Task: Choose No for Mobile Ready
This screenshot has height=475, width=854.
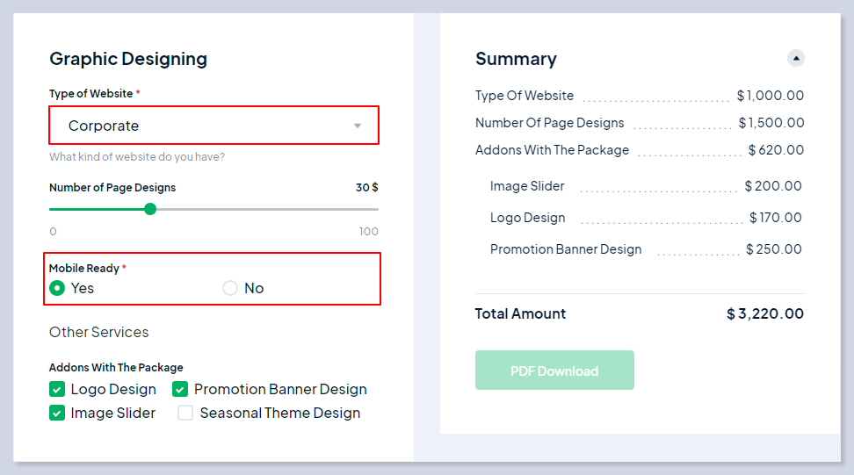Action: pyautogui.click(x=230, y=288)
